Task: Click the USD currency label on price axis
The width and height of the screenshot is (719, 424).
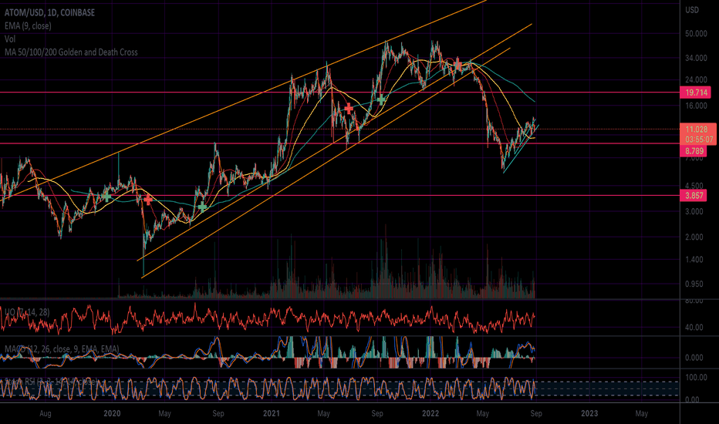Action: (x=692, y=9)
